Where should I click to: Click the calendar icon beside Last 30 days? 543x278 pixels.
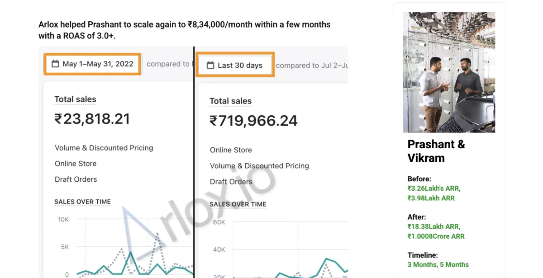210,66
